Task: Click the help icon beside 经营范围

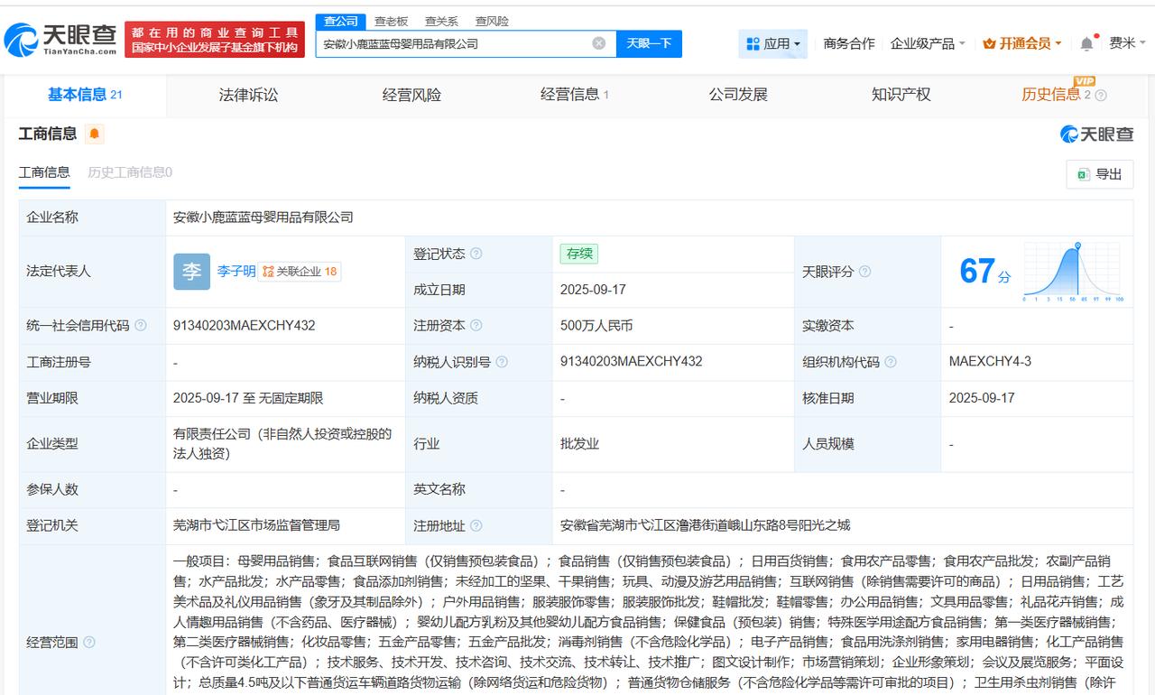Action: [x=89, y=643]
